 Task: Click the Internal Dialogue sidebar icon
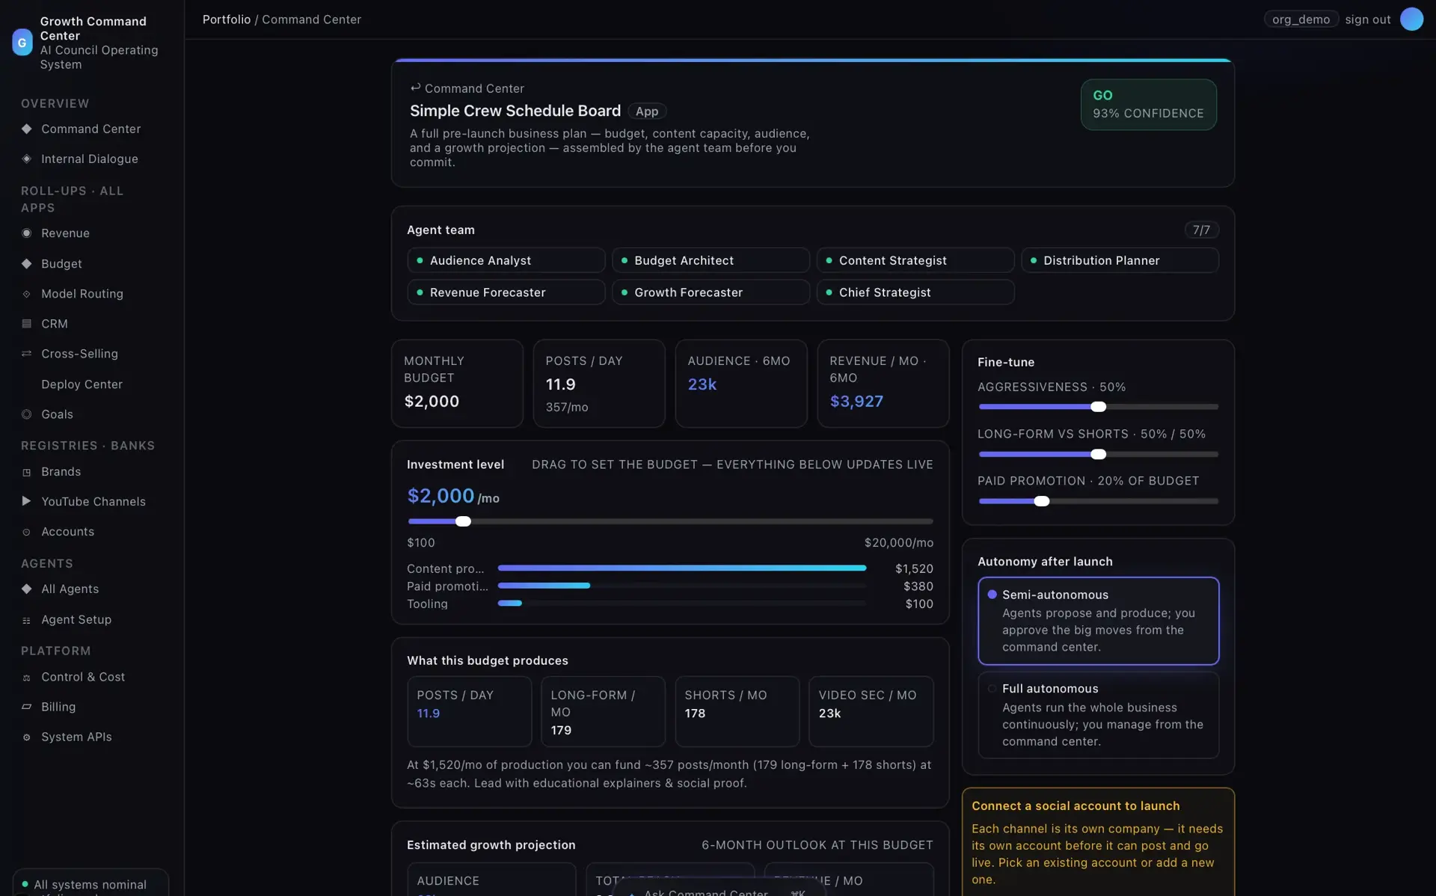tap(27, 159)
